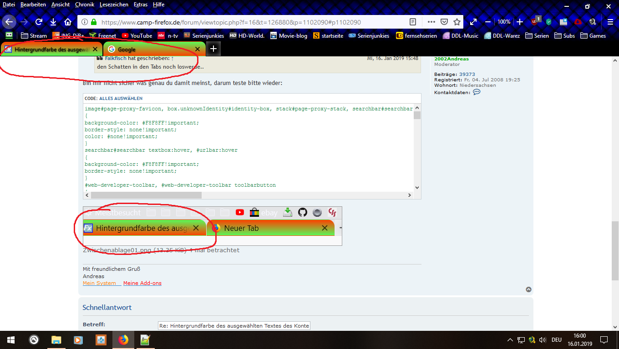Show site information in the address bar
The height and width of the screenshot is (349, 619).
84,22
